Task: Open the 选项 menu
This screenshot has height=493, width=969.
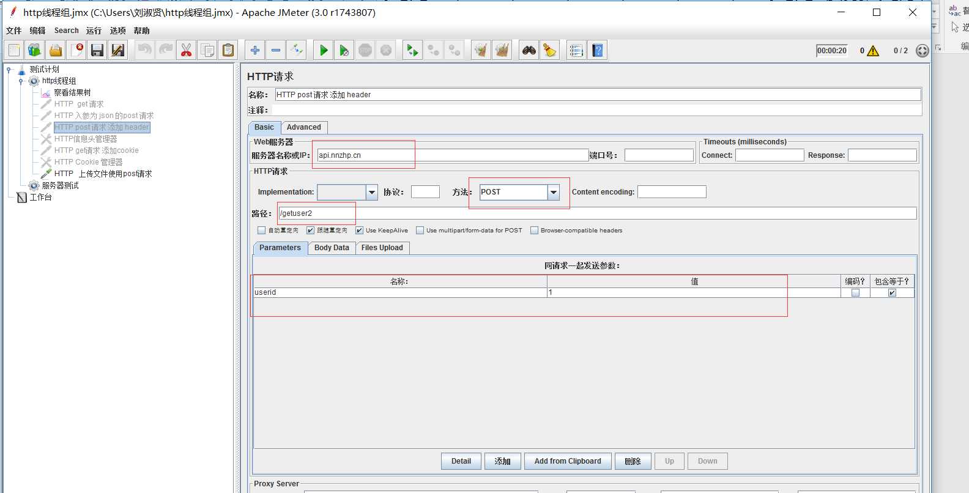Action: 117,31
